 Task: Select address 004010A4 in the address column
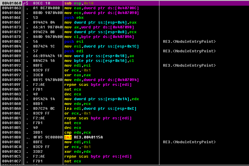[11, 99]
